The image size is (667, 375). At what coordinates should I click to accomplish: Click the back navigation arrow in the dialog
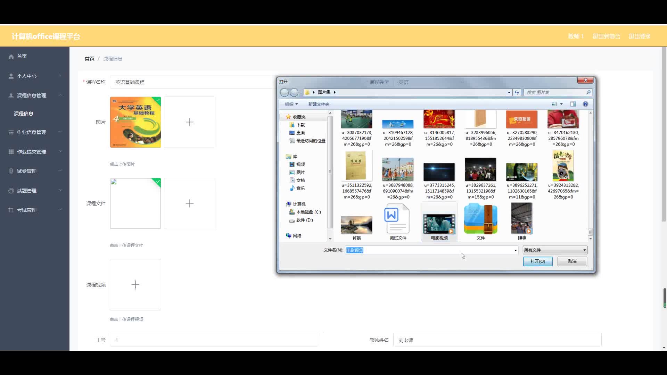click(x=285, y=92)
